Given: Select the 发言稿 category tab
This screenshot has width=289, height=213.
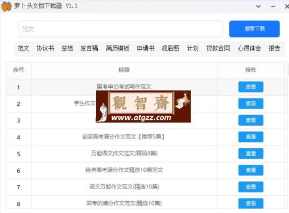Looking at the screenshot, I should click(x=89, y=48).
